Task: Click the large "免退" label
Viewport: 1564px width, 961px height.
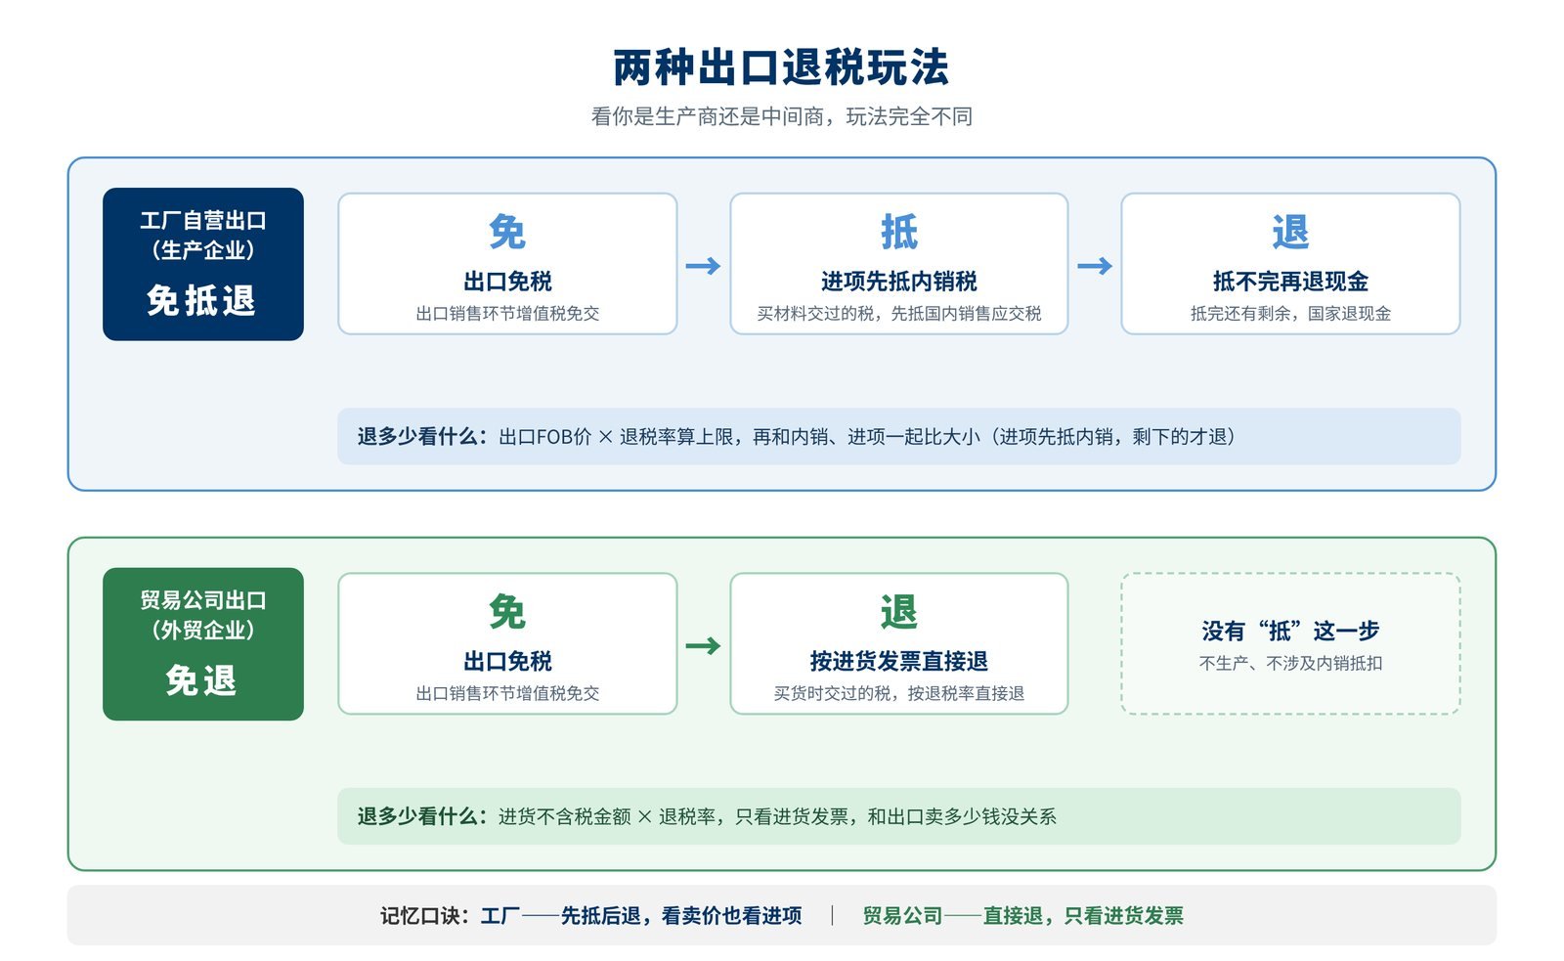Action: pyautogui.click(x=201, y=680)
